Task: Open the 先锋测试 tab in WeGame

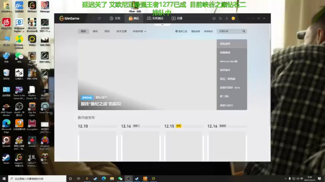Action: point(155,18)
